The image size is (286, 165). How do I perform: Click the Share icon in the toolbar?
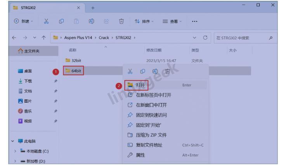[x=106, y=21]
